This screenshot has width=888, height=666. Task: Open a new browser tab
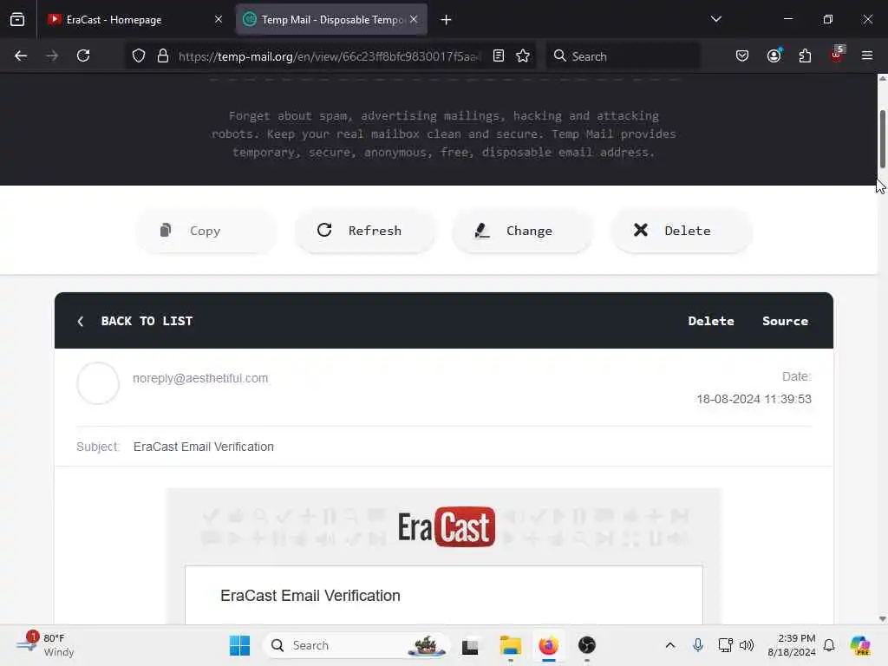click(x=447, y=20)
